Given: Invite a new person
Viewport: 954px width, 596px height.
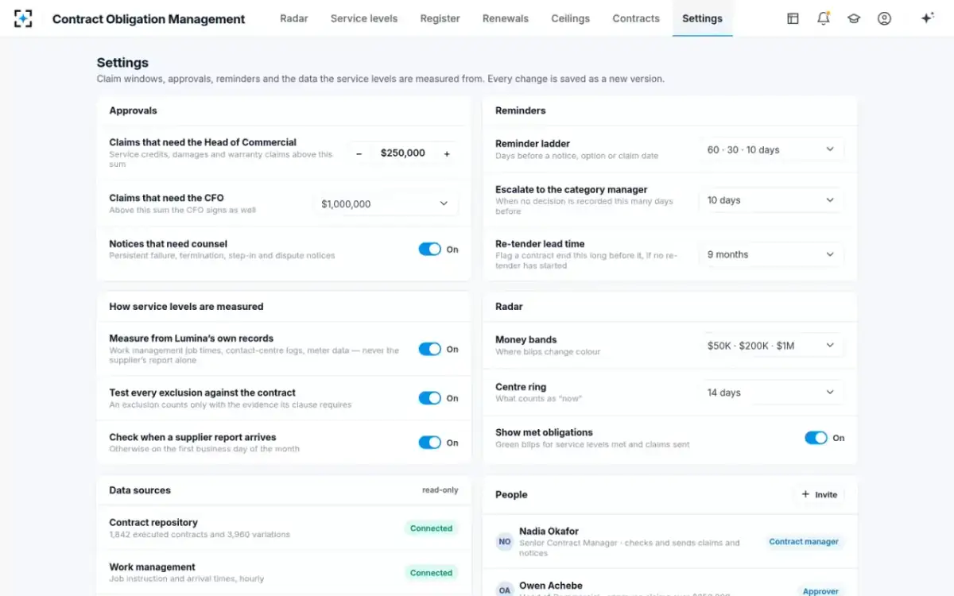Looking at the screenshot, I should tap(820, 494).
